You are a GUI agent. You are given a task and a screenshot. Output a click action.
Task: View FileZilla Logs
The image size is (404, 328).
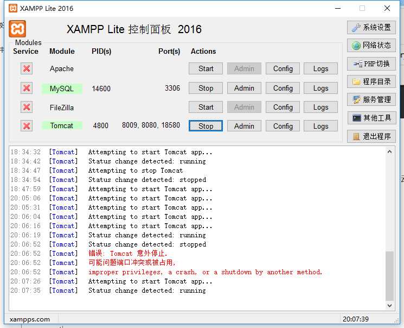coord(320,107)
